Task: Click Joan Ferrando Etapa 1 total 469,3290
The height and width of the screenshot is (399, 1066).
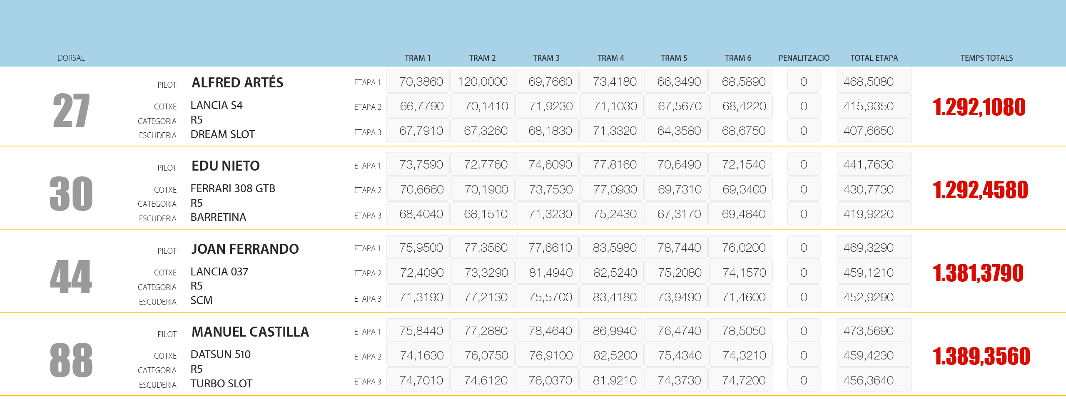Action: pos(874,248)
